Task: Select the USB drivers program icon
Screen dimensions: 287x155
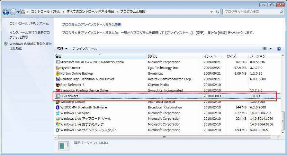Action: (58, 96)
